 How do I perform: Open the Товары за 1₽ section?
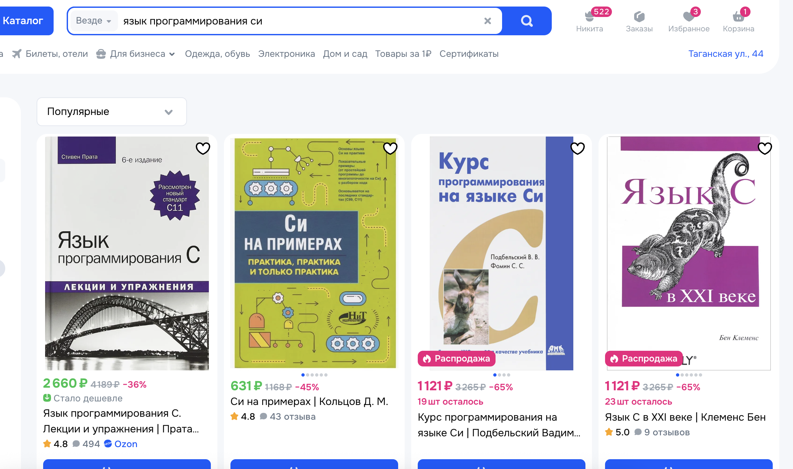coord(403,54)
